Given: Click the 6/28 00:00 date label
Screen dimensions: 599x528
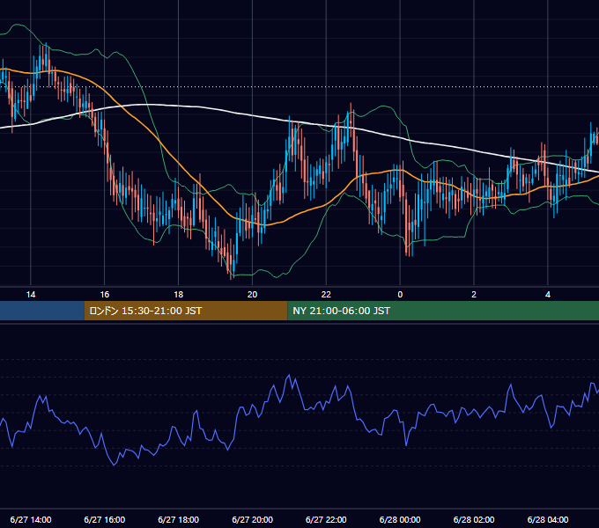Looking at the screenshot, I should 400,519.
